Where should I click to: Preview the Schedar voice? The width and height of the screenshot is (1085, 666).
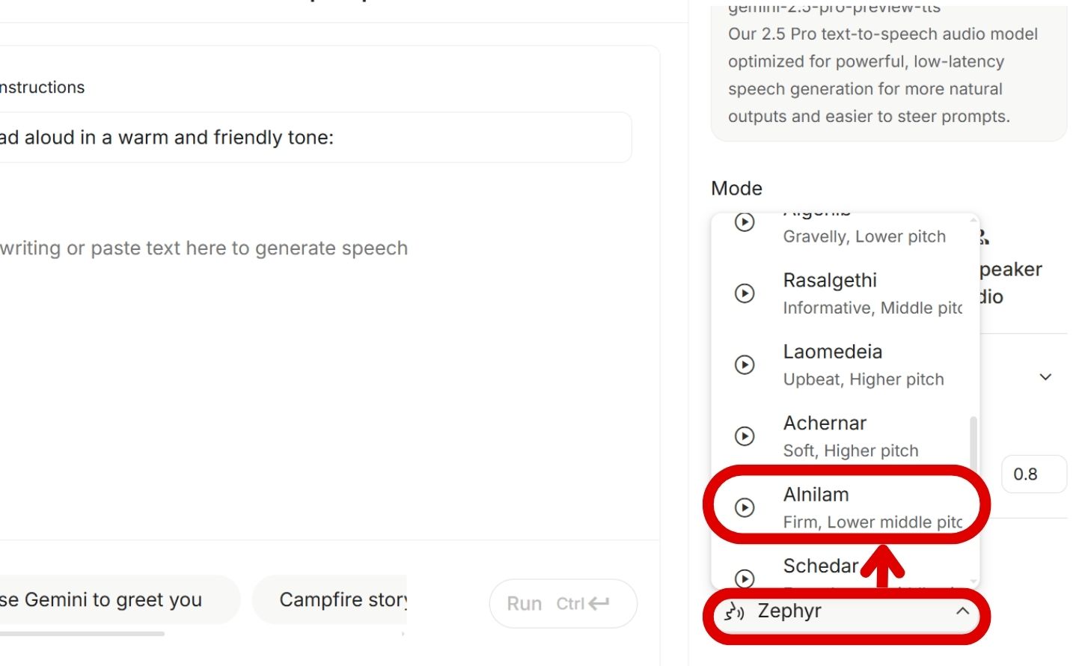coord(744,578)
